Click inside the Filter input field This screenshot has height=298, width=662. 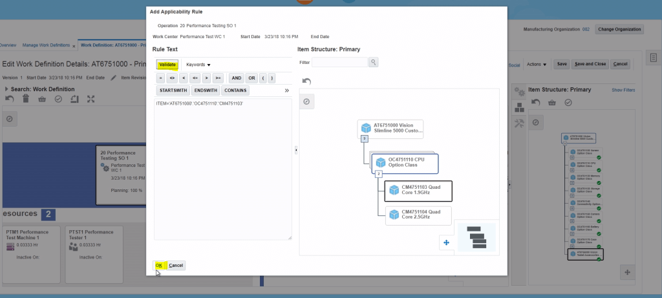click(x=340, y=62)
